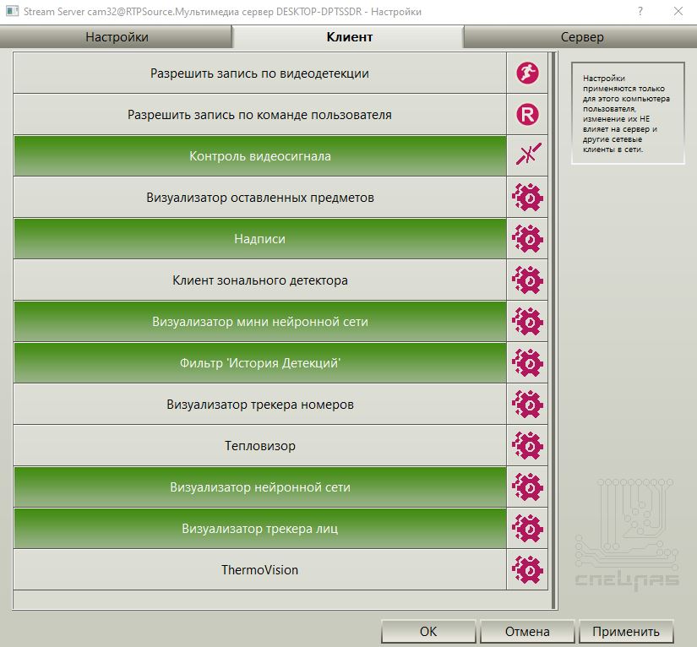Click the R icon for user command recording
This screenshot has height=647, width=697.
coord(527,114)
